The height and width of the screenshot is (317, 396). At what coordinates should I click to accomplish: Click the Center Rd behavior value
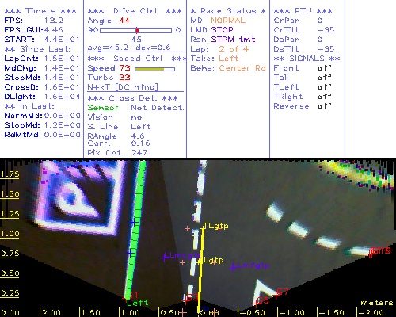[242, 68]
